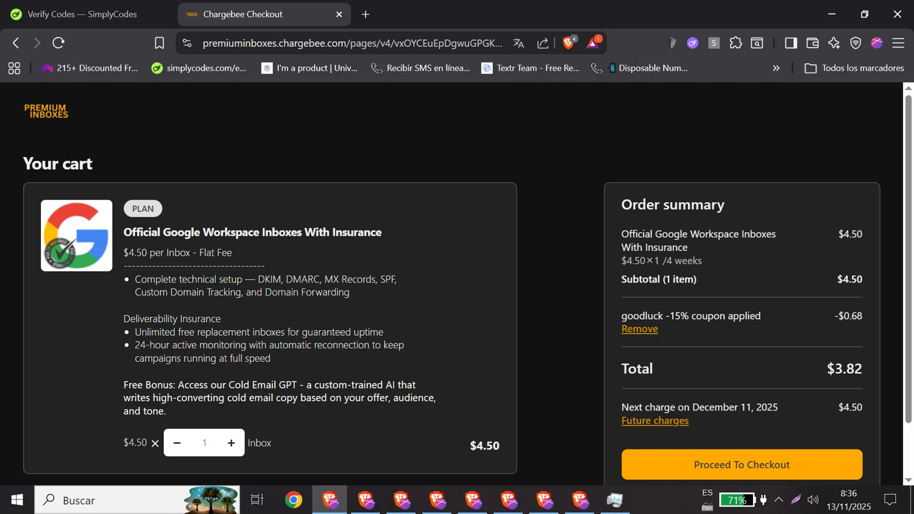Close the Chargebee Checkout tab
This screenshot has width=914, height=514.
[339, 15]
